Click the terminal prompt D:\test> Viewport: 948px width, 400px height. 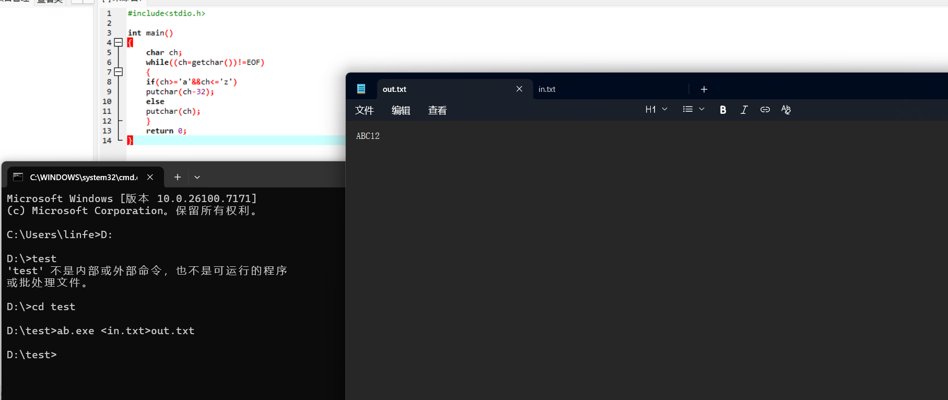[x=31, y=355]
